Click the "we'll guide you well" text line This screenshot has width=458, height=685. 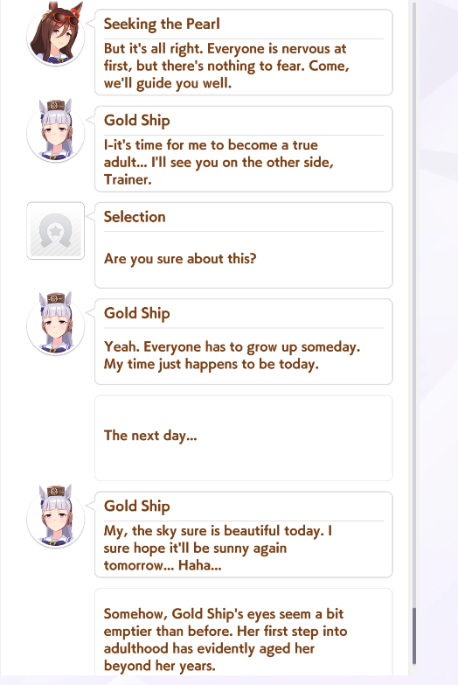167,83
